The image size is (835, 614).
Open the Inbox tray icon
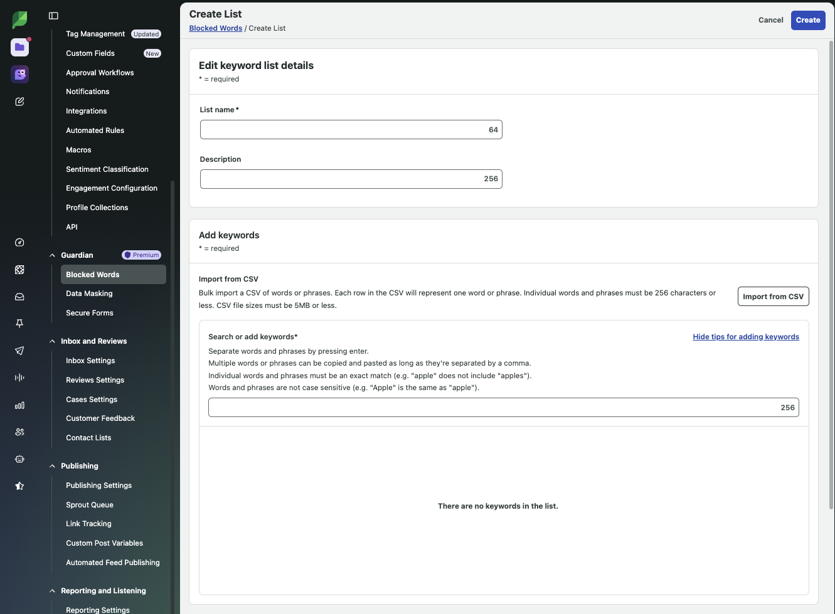(x=19, y=297)
